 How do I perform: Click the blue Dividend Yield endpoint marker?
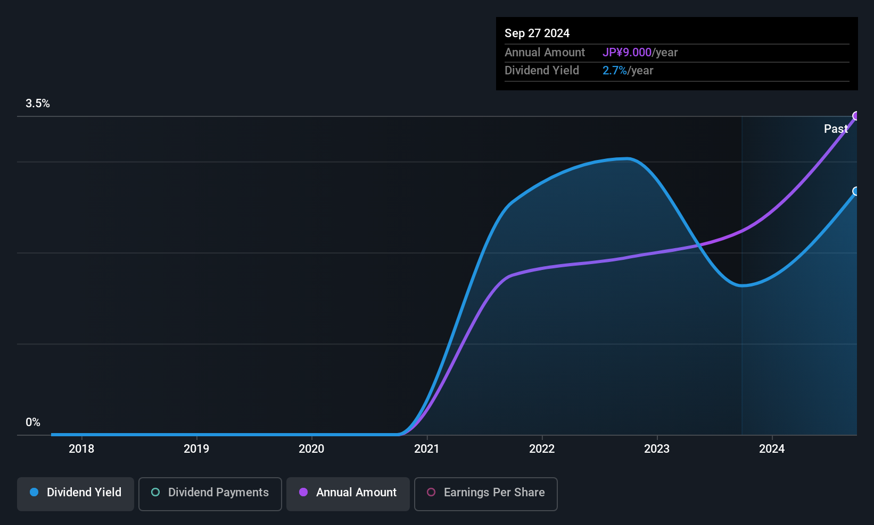tap(856, 191)
